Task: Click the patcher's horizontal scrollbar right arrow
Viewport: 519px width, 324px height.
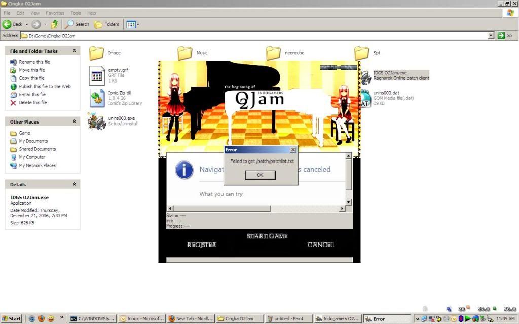Action: [342, 208]
